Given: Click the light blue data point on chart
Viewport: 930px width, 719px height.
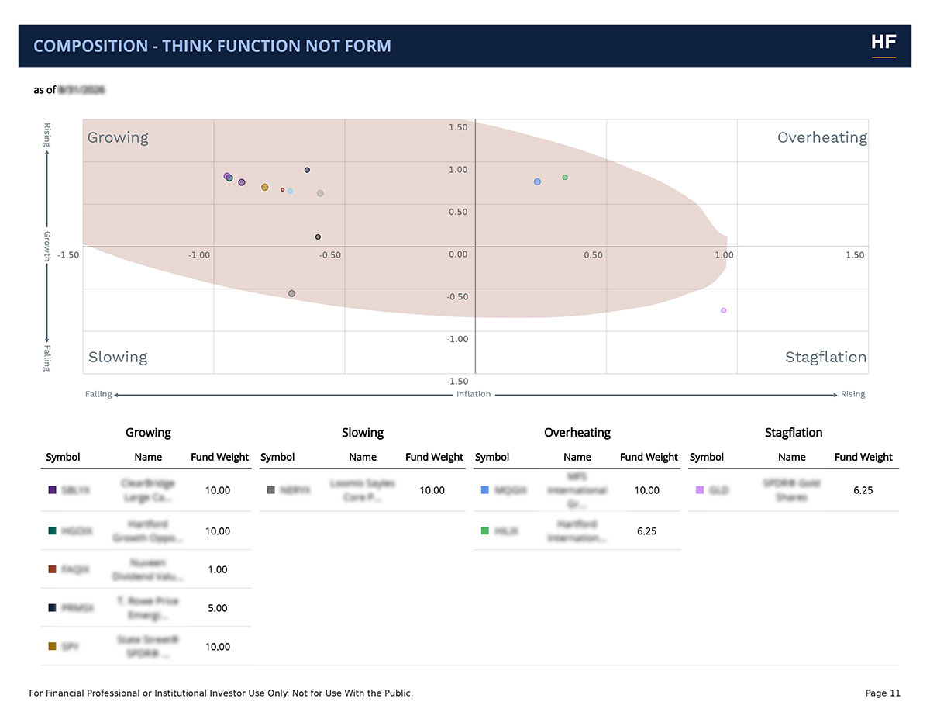Looking at the screenshot, I should 290,191.
